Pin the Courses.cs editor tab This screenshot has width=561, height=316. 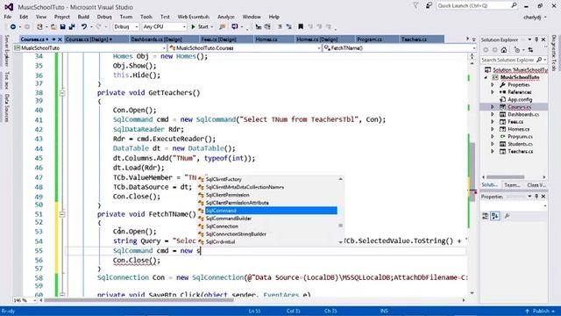pos(53,39)
